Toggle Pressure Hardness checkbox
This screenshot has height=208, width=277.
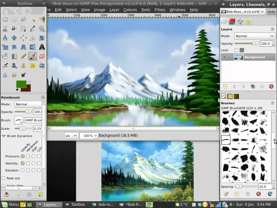click(x=28, y=156)
